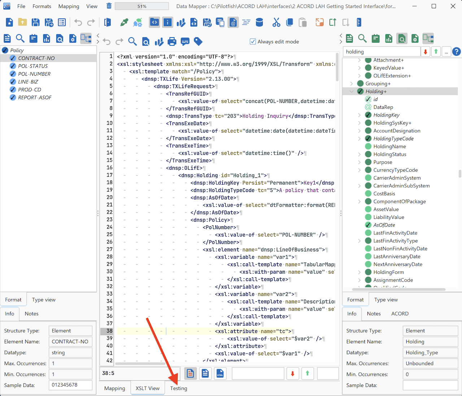Click the green magnifier icon in target panel
462x396 pixels.
click(x=362, y=38)
